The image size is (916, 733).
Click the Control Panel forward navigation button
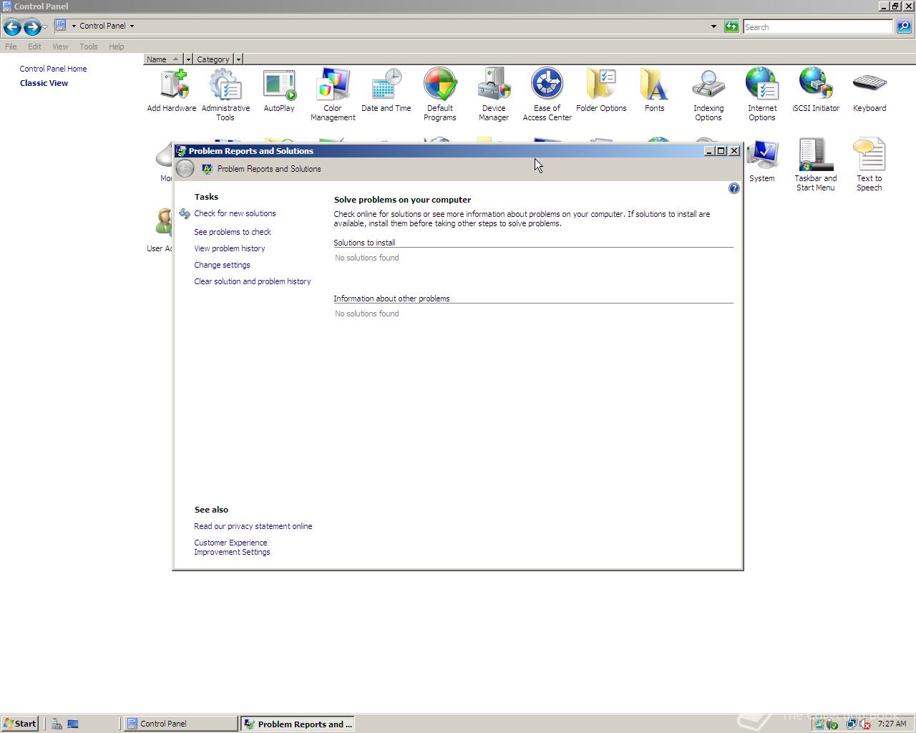click(x=32, y=27)
